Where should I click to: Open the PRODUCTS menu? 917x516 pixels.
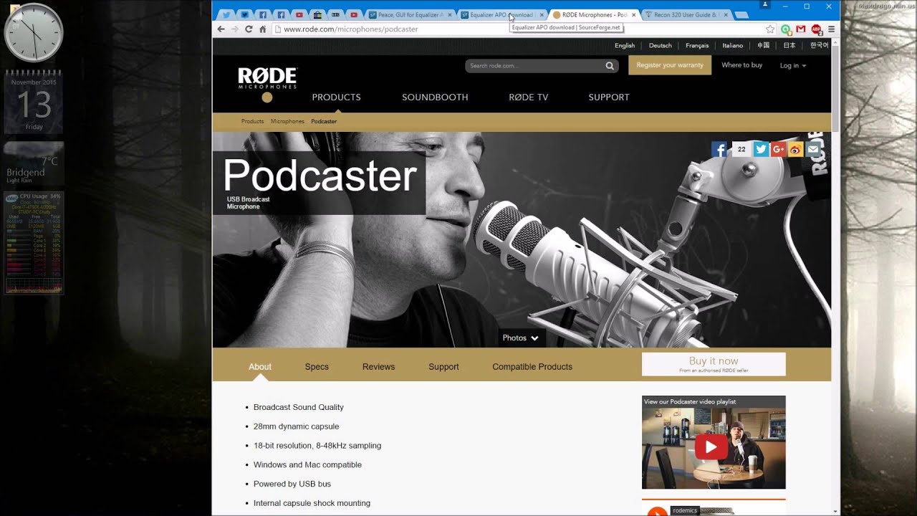tap(336, 97)
